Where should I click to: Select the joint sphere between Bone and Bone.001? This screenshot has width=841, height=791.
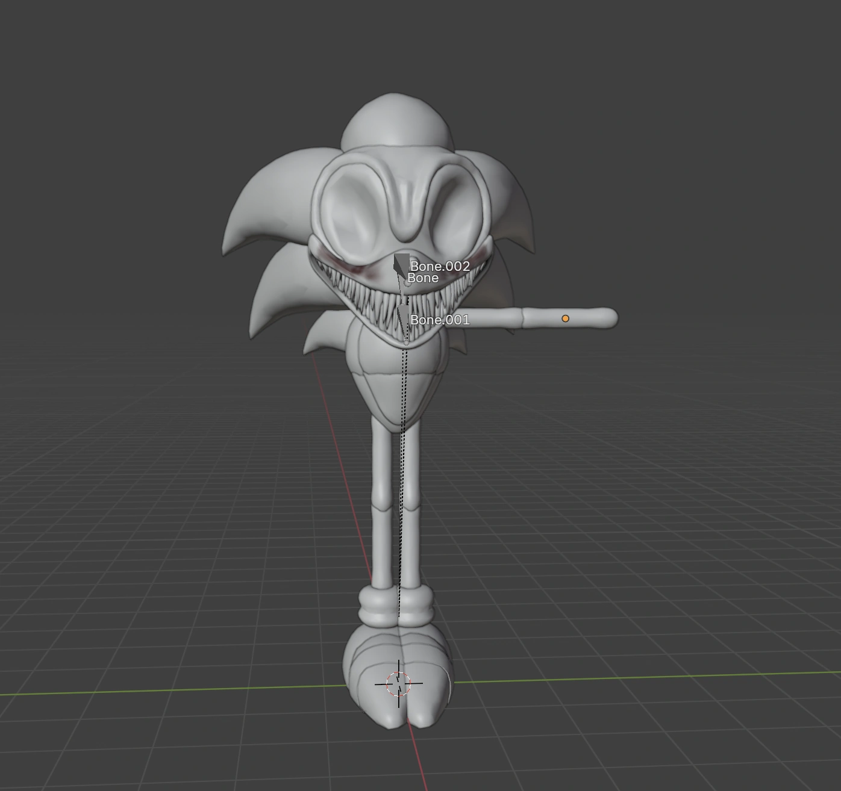[x=407, y=284]
